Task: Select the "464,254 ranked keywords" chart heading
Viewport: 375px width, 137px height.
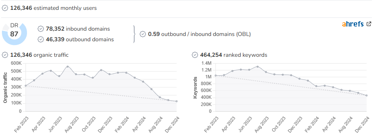Action: (x=233, y=55)
